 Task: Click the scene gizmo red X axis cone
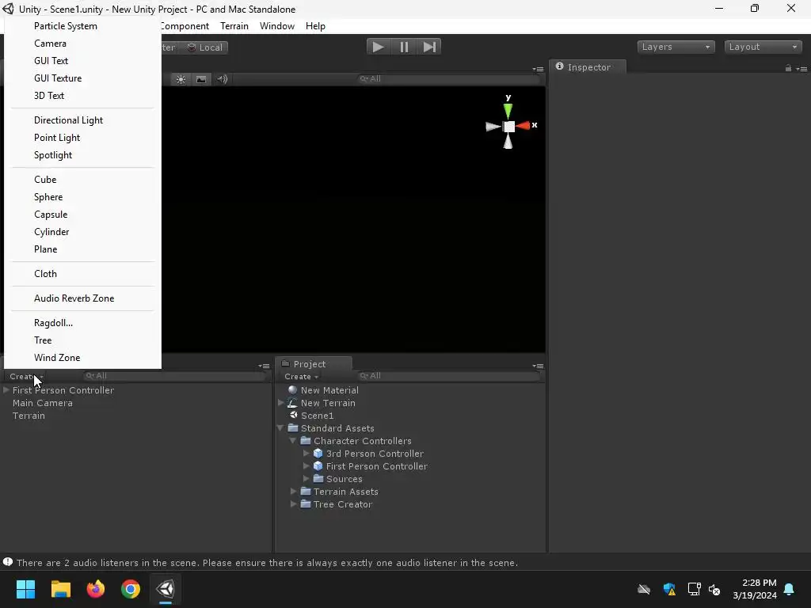click(x=523, y=126)
